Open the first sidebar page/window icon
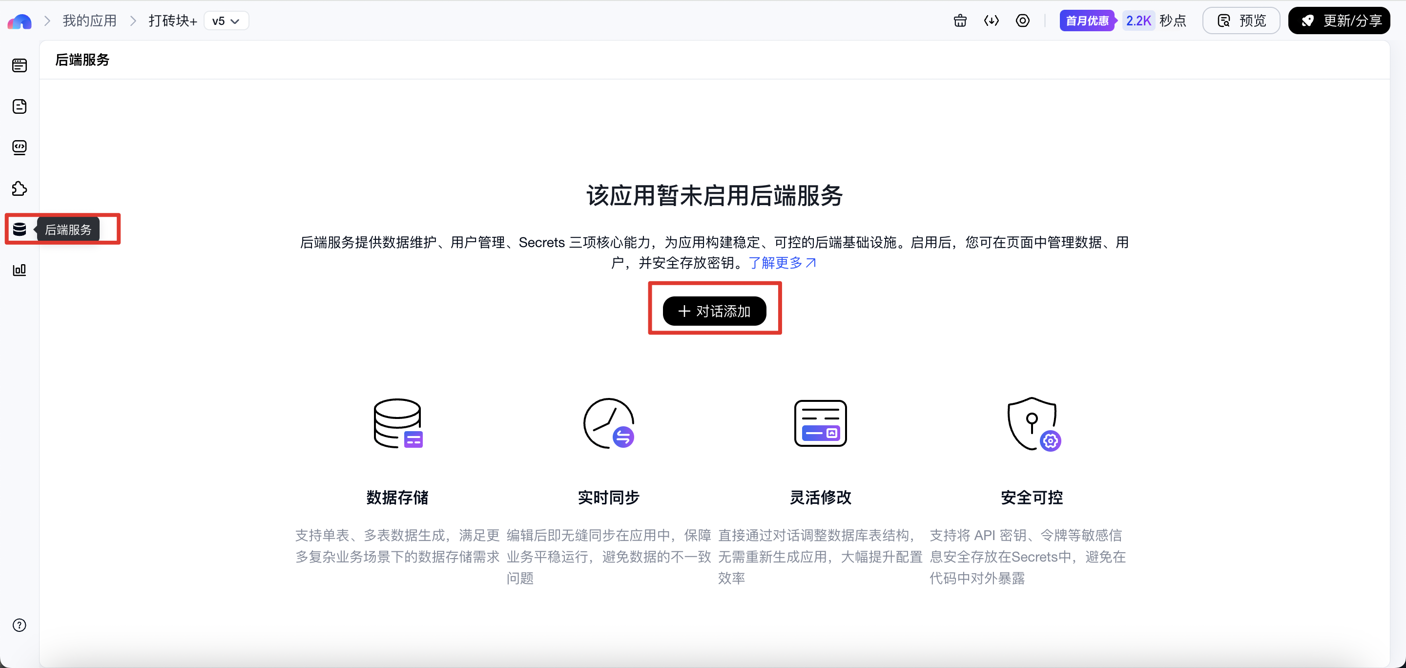 (x=20, y=65)
